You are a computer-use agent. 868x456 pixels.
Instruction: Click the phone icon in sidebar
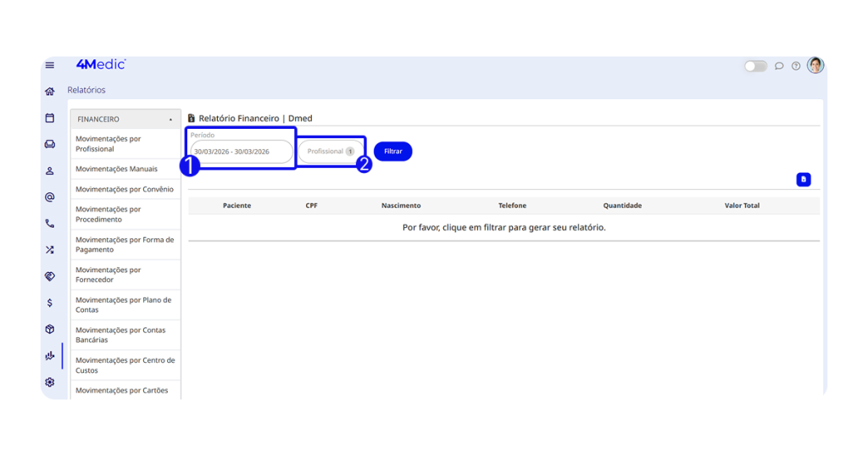pyautogui.click(x=50, y=224)
